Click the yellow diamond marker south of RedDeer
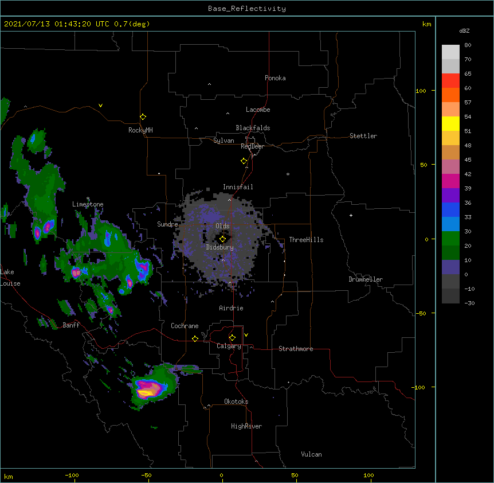This screenshot has height=483, width=494. point(244,161)
